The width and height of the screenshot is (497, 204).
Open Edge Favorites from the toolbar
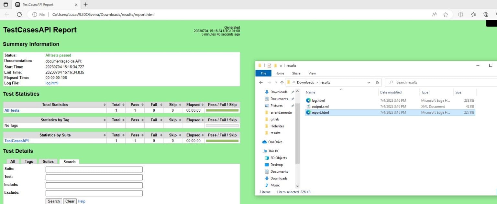click(473, 15)
